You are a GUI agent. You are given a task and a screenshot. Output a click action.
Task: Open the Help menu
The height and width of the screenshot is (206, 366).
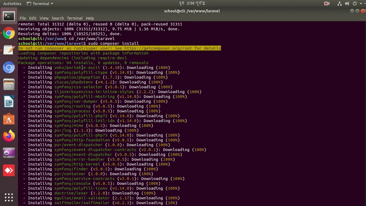(x=90, y=18)
